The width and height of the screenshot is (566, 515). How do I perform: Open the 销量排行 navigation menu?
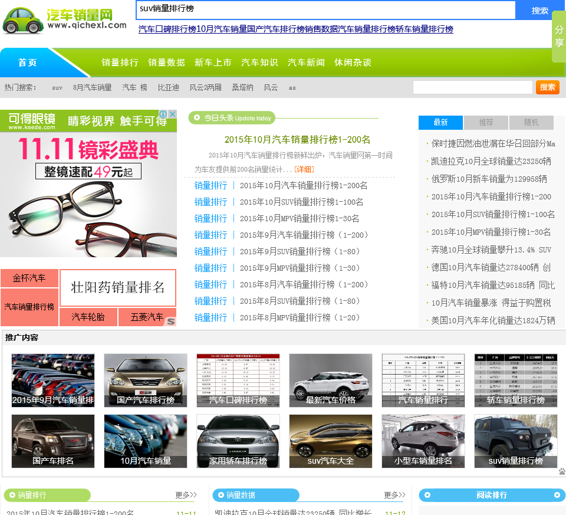tap(120, 62)
